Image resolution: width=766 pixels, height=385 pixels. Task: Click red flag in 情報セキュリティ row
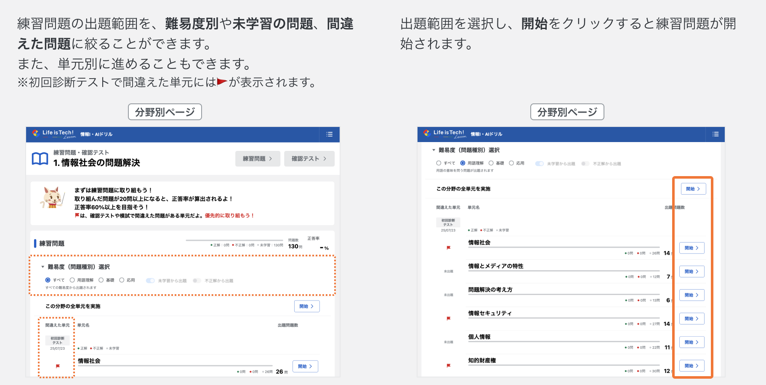449,319
